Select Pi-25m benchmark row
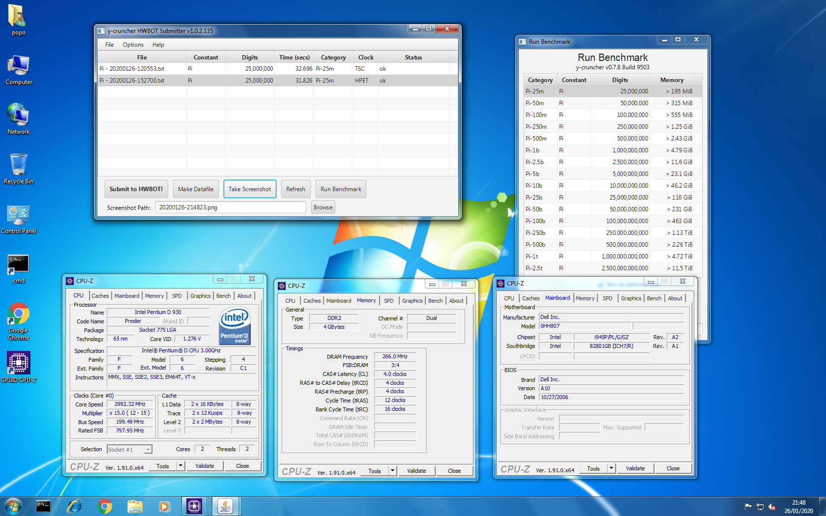The width and height of the screenshot is (826, 516). (x=613, y=91)
